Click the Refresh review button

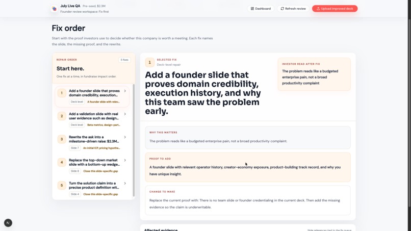pos(293,9)
